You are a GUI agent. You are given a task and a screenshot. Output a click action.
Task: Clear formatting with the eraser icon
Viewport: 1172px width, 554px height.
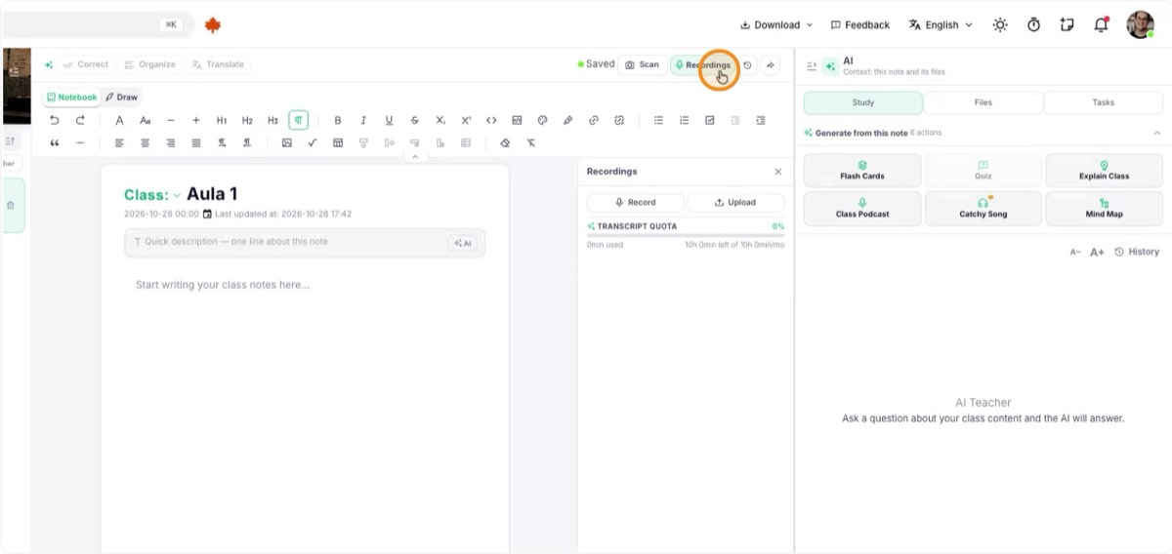pyautogui.click(x=505, y=142)
